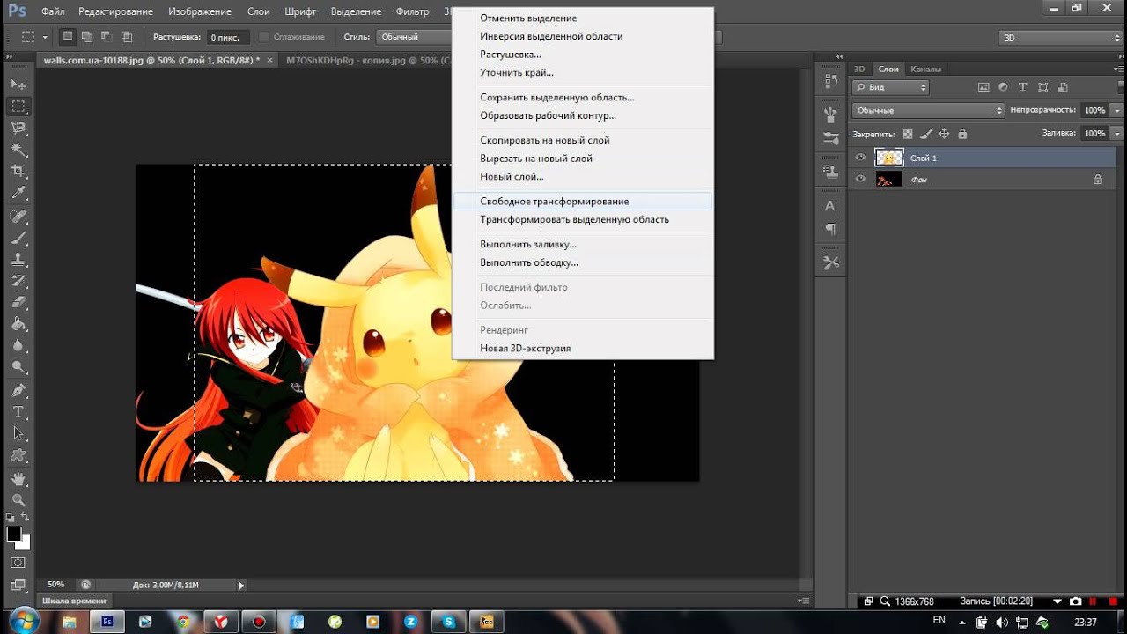Select the Zoom tool
The height and width of the screenshot is (634, 1127).
(18, 500)
